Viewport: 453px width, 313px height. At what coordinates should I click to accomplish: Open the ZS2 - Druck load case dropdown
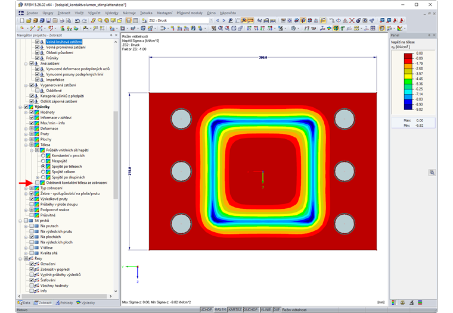[x=211, y=20]
